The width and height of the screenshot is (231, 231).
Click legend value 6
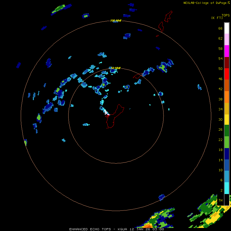click(x=221, y=180)
